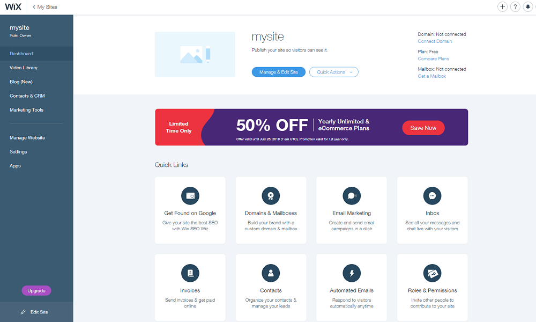Click 'Yearly Unlimited & eCommerce Plans' text

pyautogui.click(x=344, y=125)
